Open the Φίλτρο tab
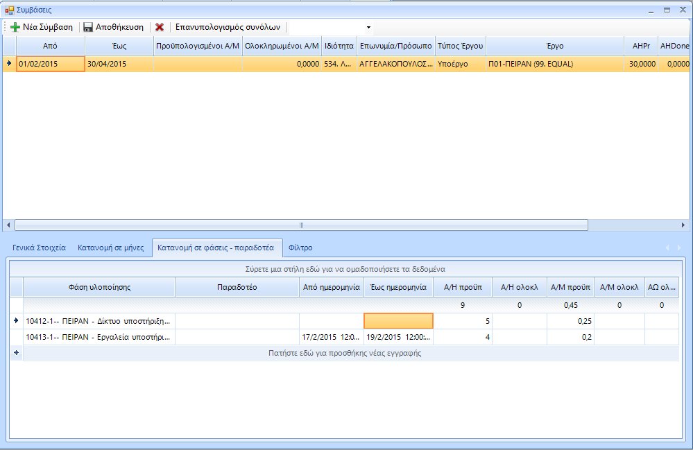 (300, 247)
